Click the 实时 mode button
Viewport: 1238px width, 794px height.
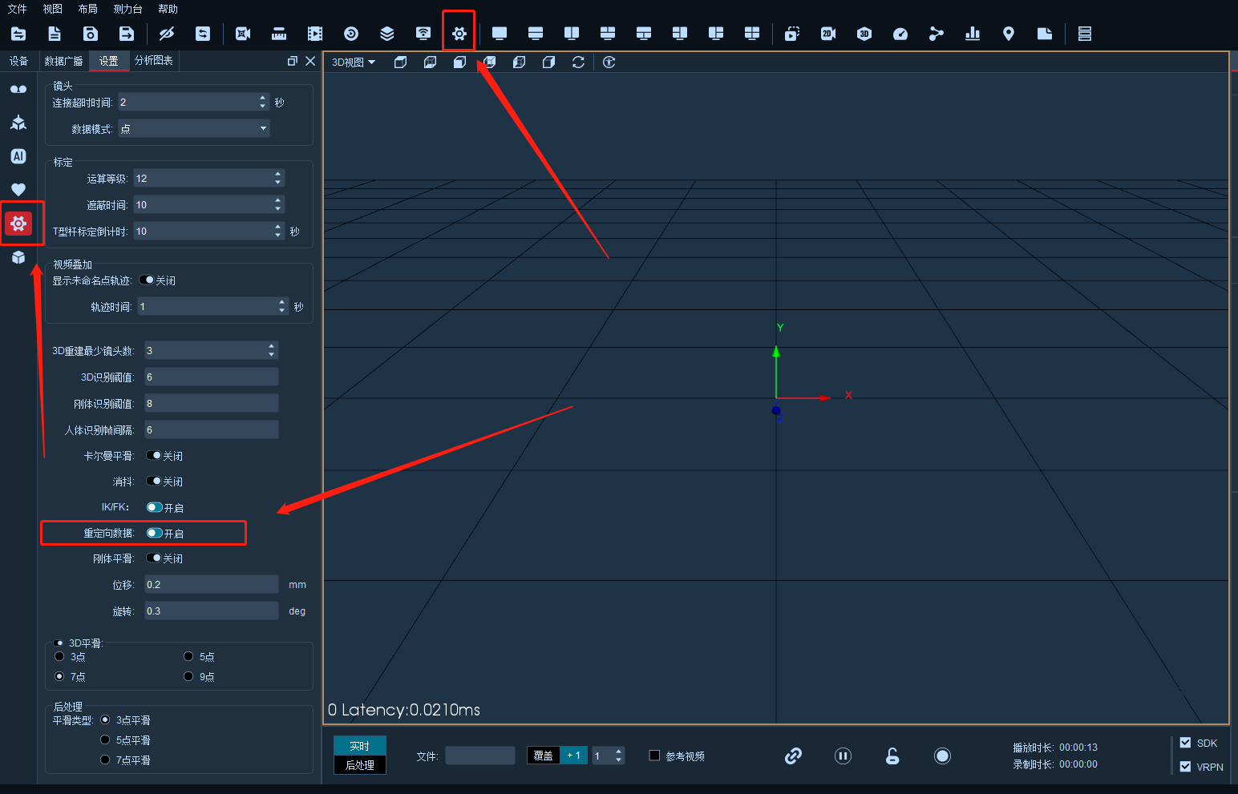(360, 746)
